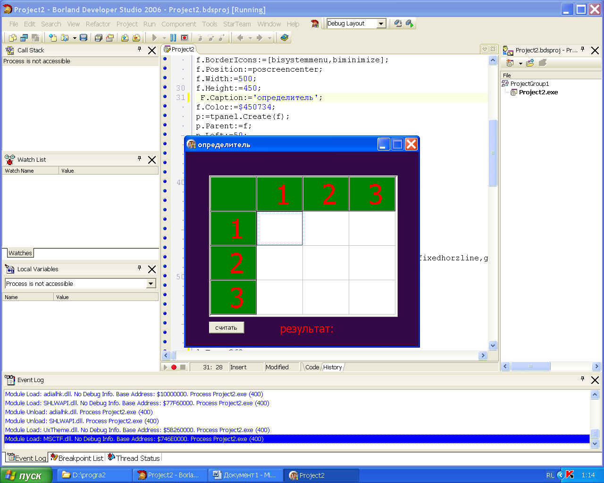Screen dimensions: 604x483
Task: Switch to the Breakpoint List tab
Action: click(77, 458)
